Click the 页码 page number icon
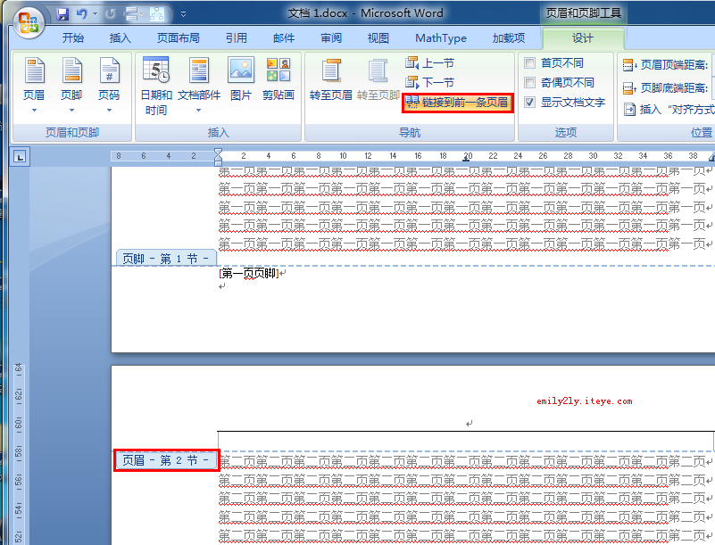This screenshot has height=545, width=715. (x=109, y=71)
